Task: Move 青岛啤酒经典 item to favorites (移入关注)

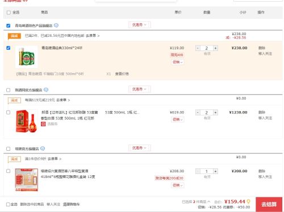Action: [265, 54]
